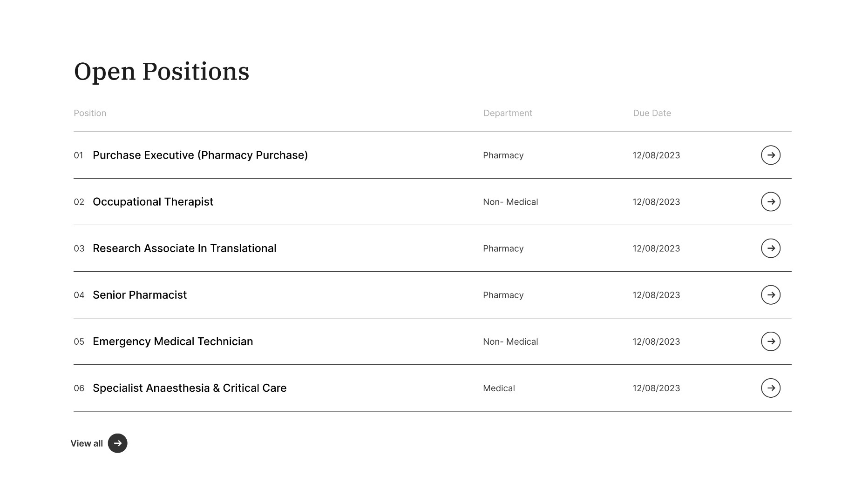Open Senior Pharmacist circled arrow
The image size is (862, 495).
770,294
